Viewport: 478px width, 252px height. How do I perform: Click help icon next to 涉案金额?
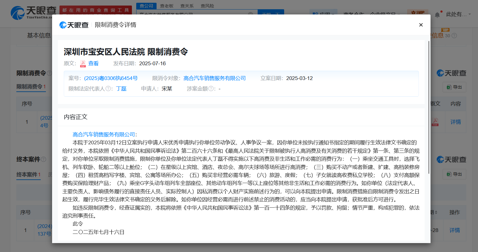(211, 89)
